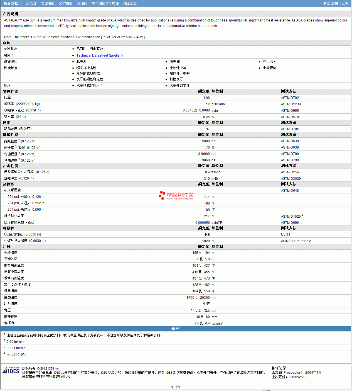The image size is (352, 391).
Task: Jump to 力学性能 section
Action: (x=66, y=3)
